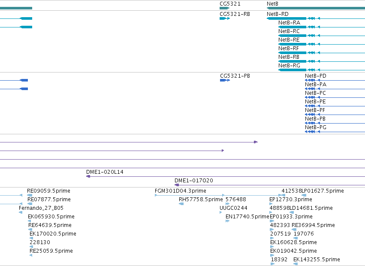Viewport: 365px width, 266px height.
Task: Click the RE36994.5prime EST label
Action: pos(313,225)
